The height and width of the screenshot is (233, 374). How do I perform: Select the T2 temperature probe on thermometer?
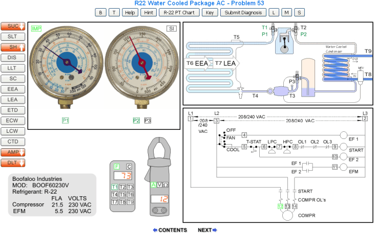pos(122,187)
